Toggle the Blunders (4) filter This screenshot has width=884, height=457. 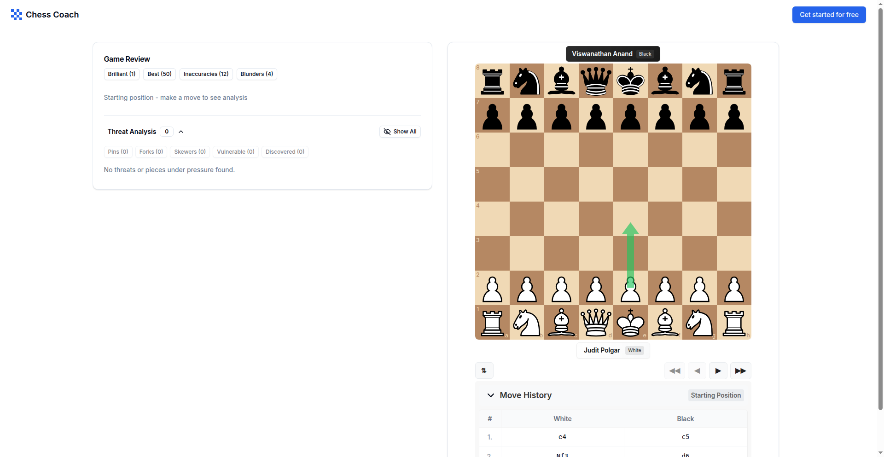tap(256, 74)
